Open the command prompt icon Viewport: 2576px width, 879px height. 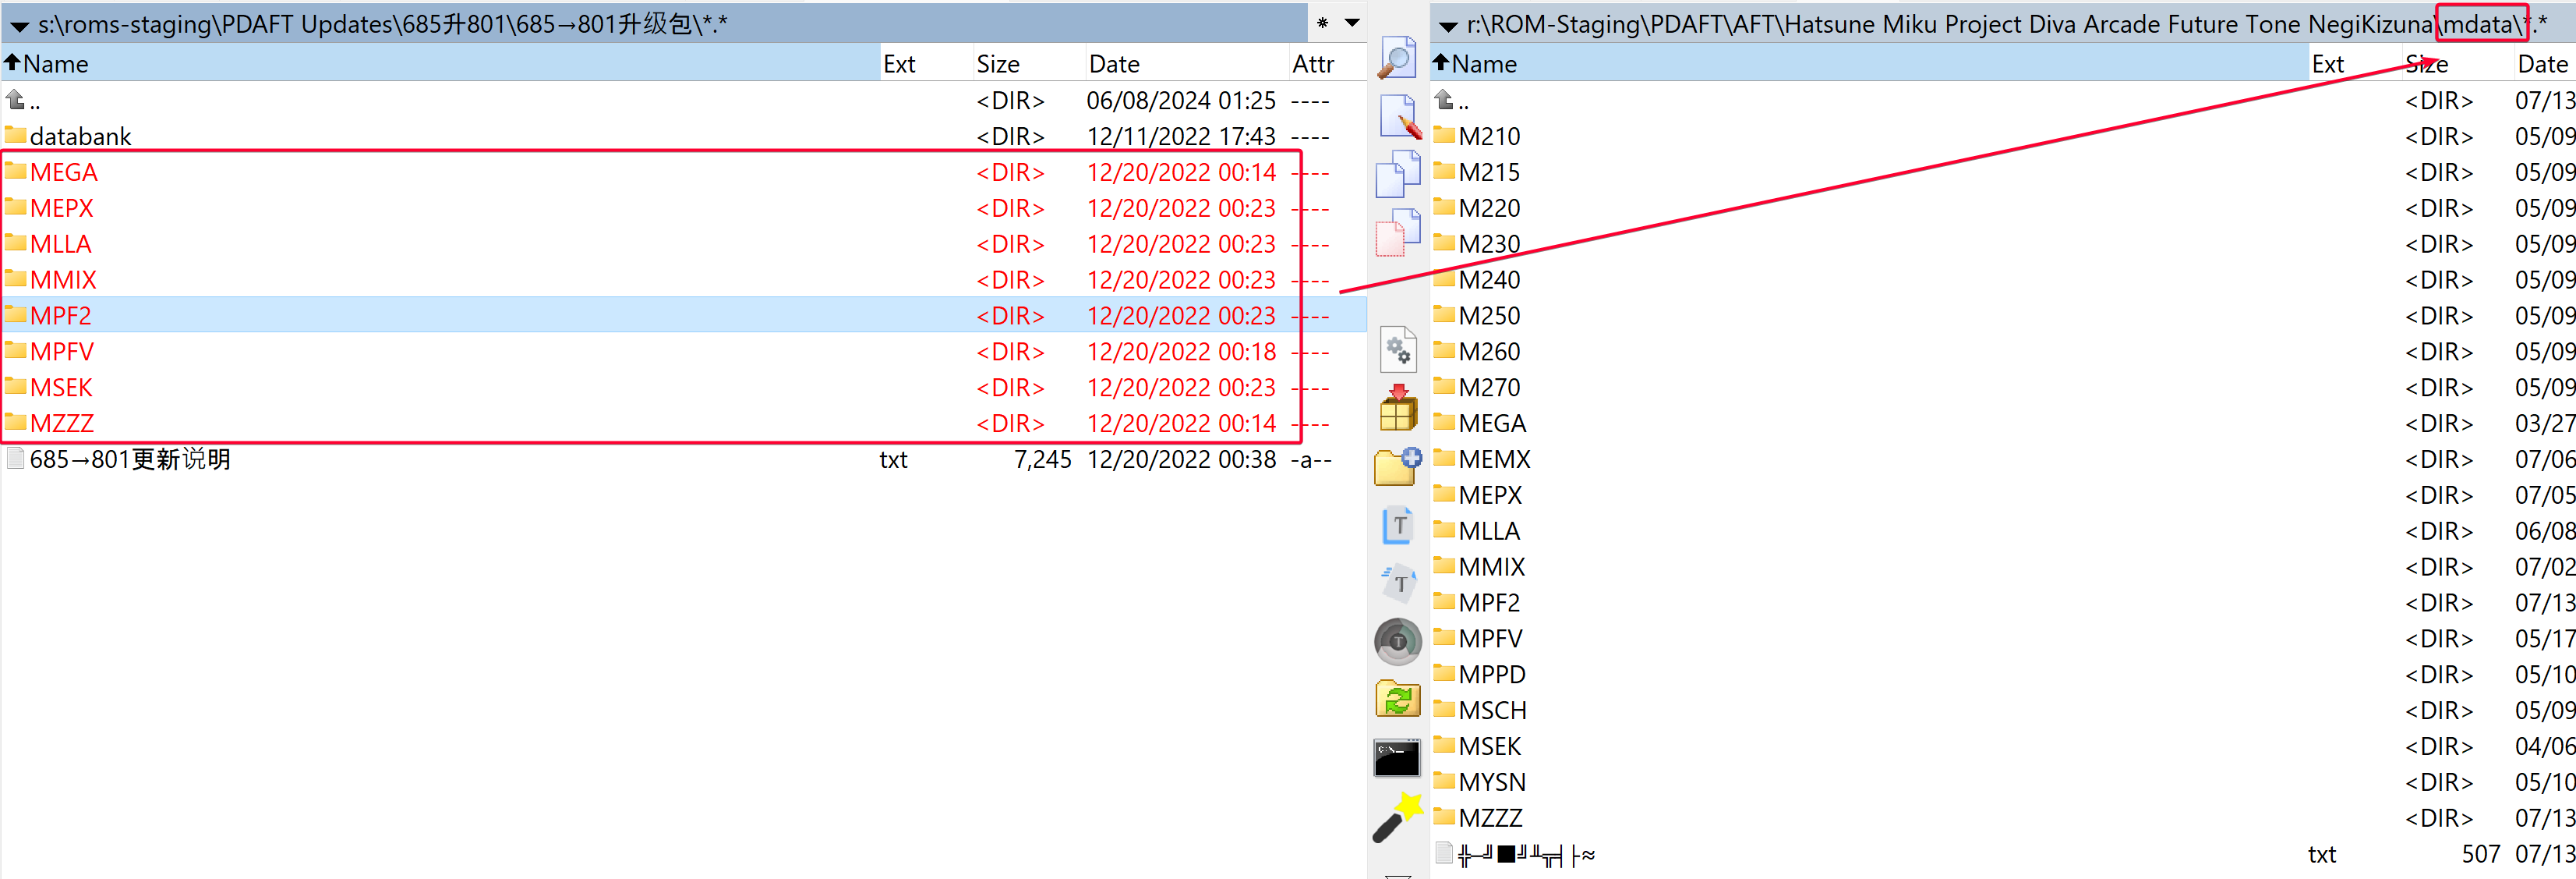pyautogui.click(x=1397, y=758)
